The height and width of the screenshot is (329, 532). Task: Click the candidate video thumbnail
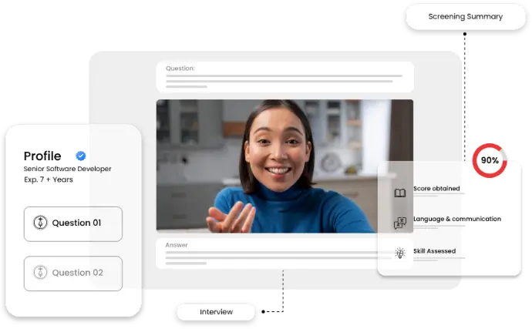(x=285, y=165)
